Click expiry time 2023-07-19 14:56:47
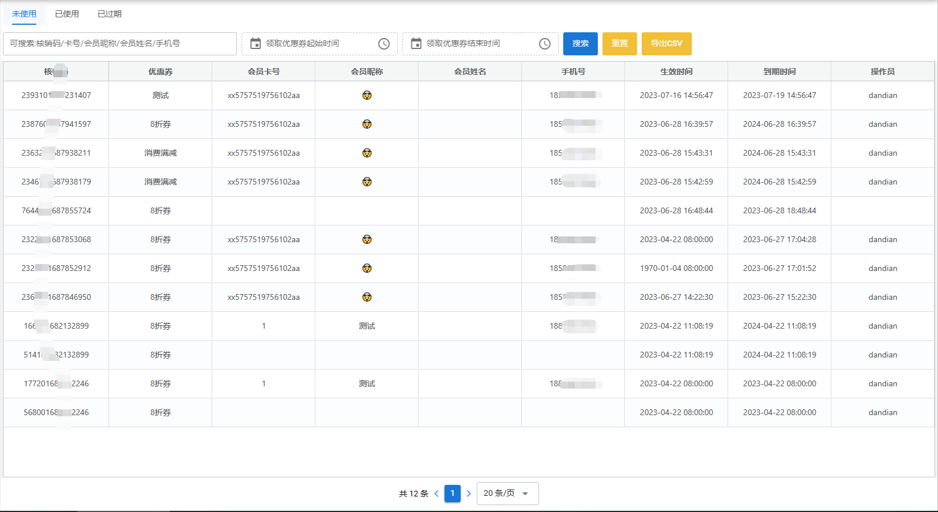Image resolution: width=938 pixels, height=512 pixels. coord(779,95)
